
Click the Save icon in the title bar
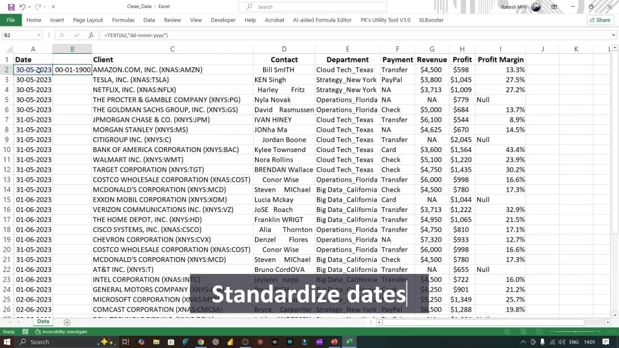[11, 7]
